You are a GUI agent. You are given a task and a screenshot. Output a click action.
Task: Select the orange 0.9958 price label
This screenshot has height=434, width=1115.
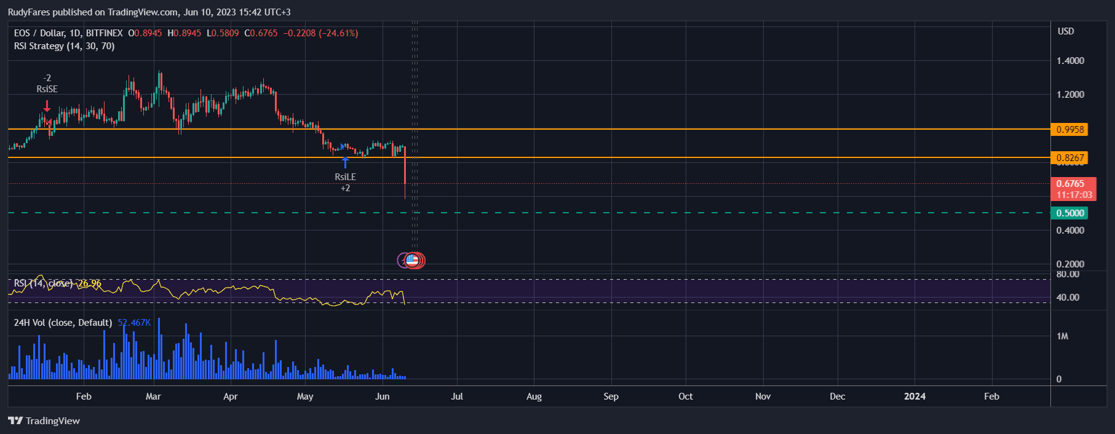click(1070, 130)
